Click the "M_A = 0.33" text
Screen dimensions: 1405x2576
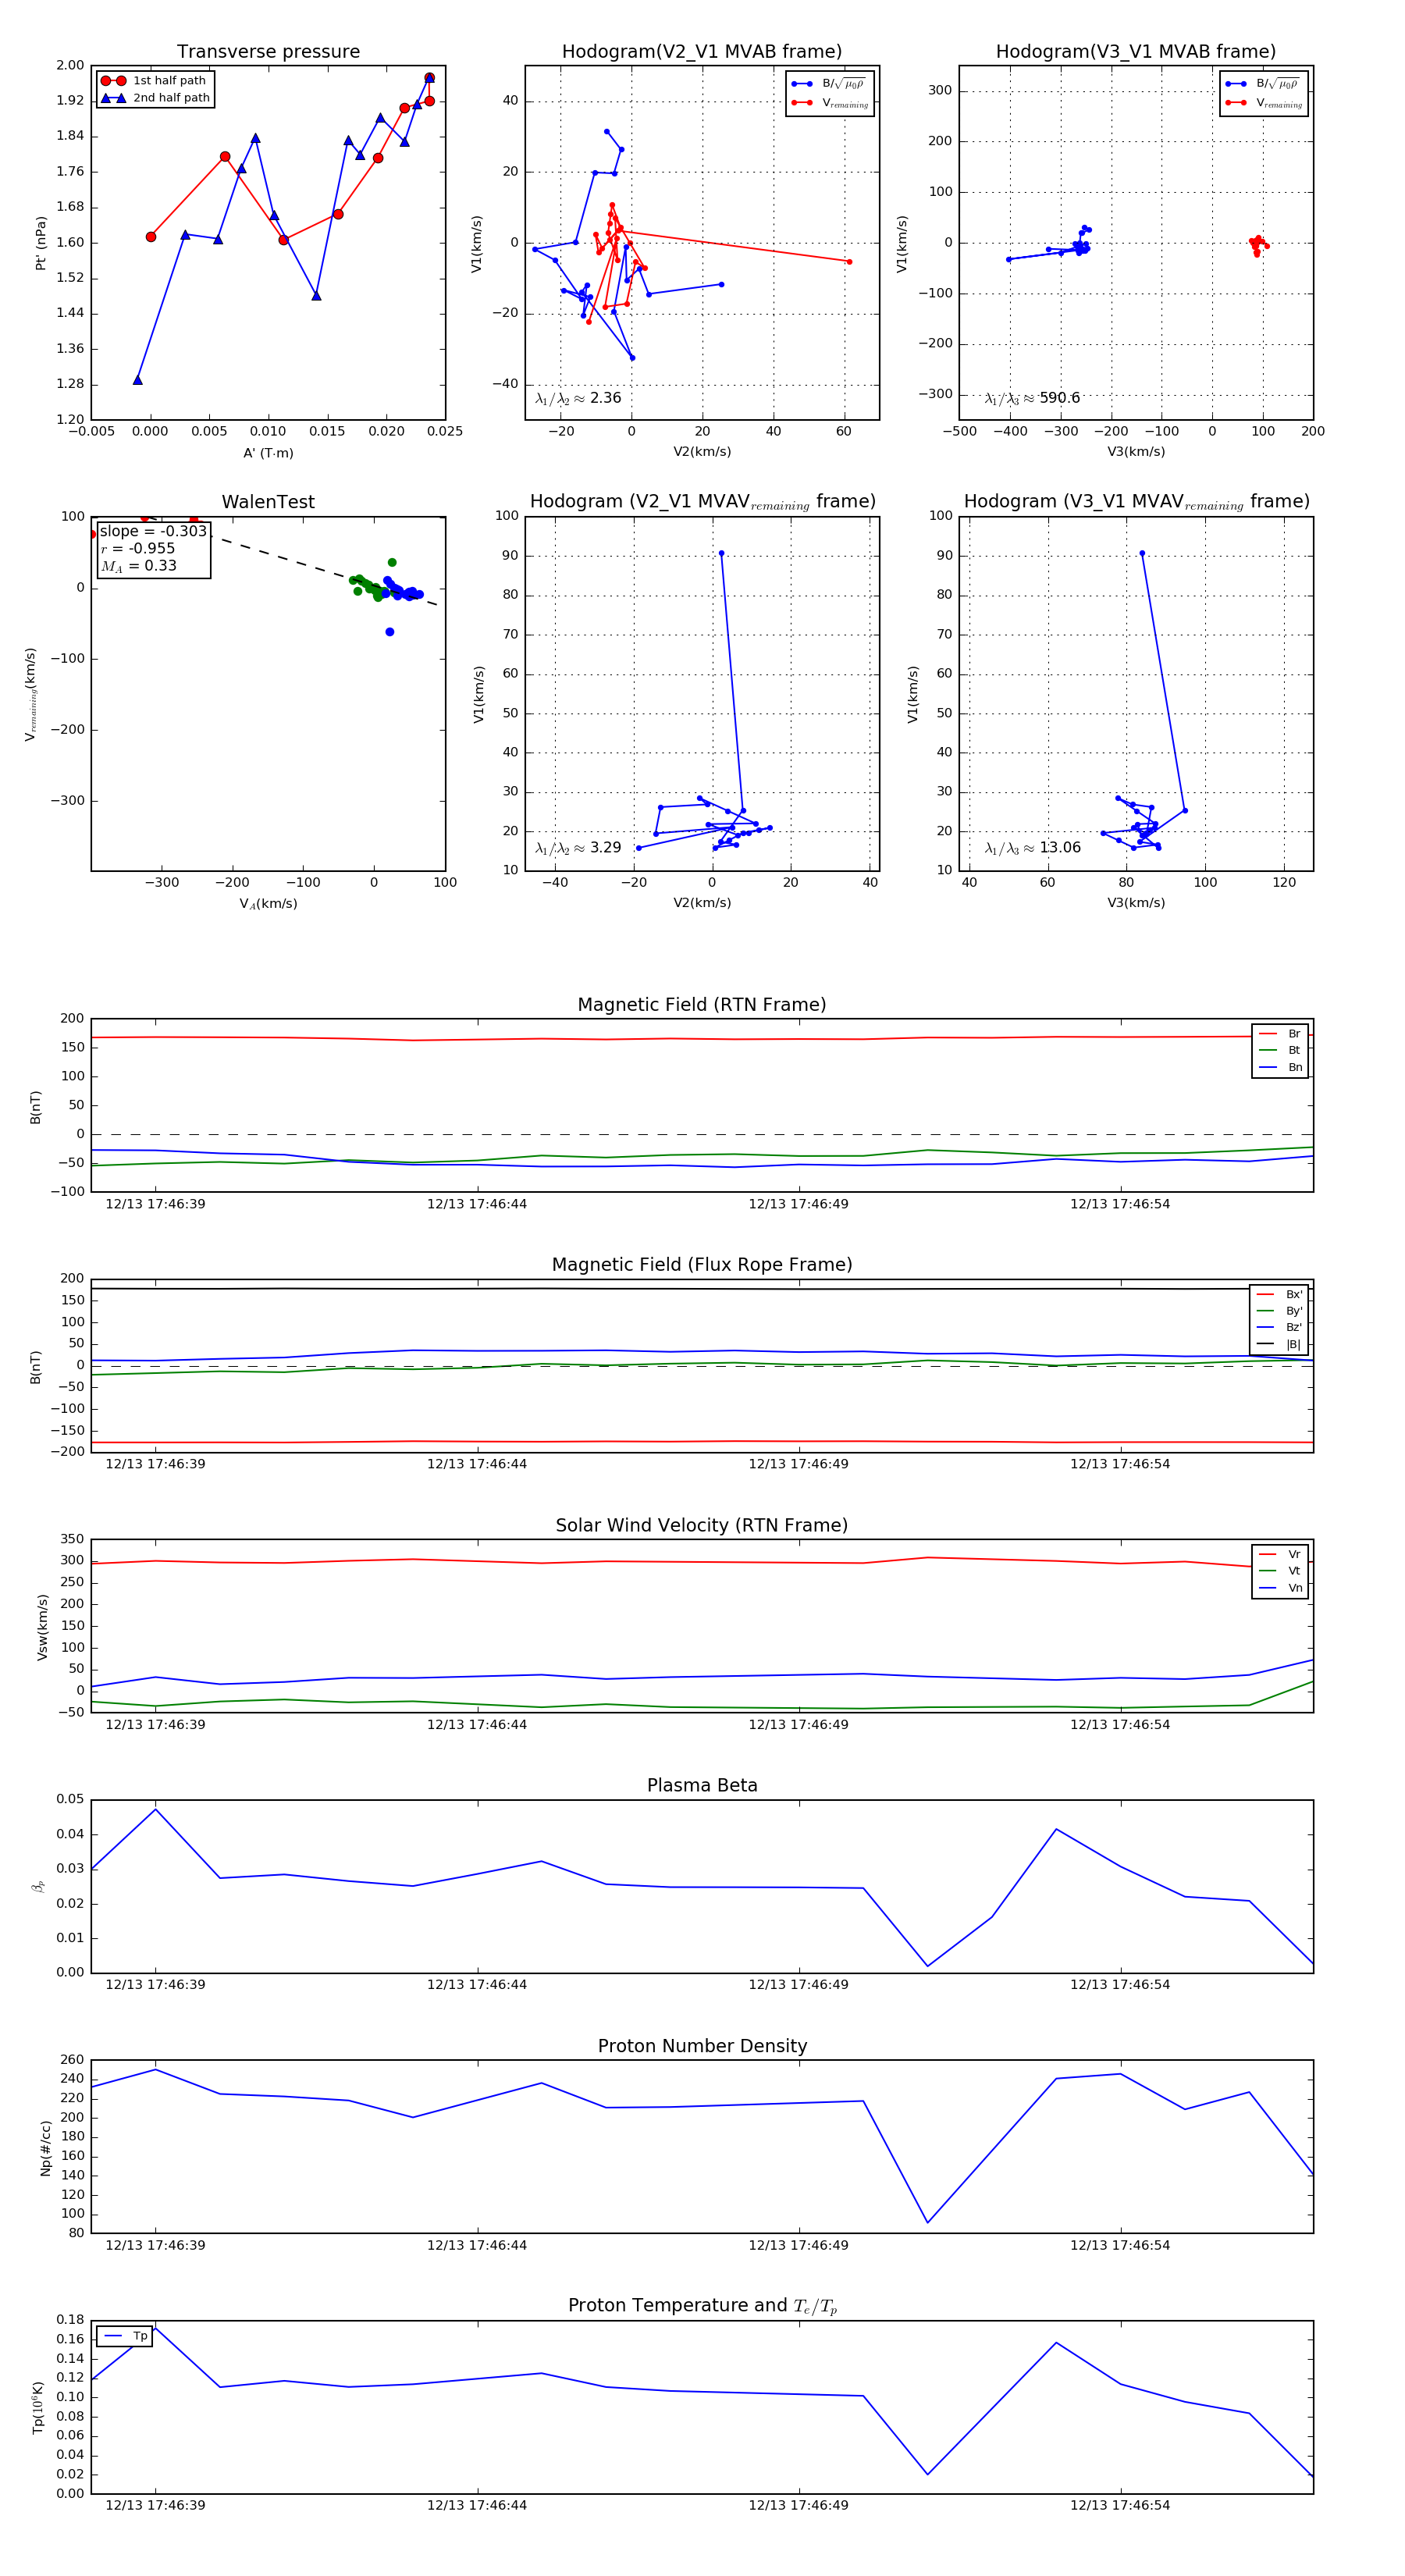pyautogui.click(x=138, y=566)
